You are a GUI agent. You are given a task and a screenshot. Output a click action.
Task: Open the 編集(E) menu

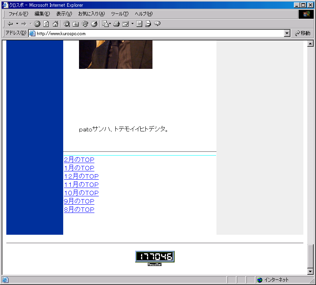(x=42, y=14)
